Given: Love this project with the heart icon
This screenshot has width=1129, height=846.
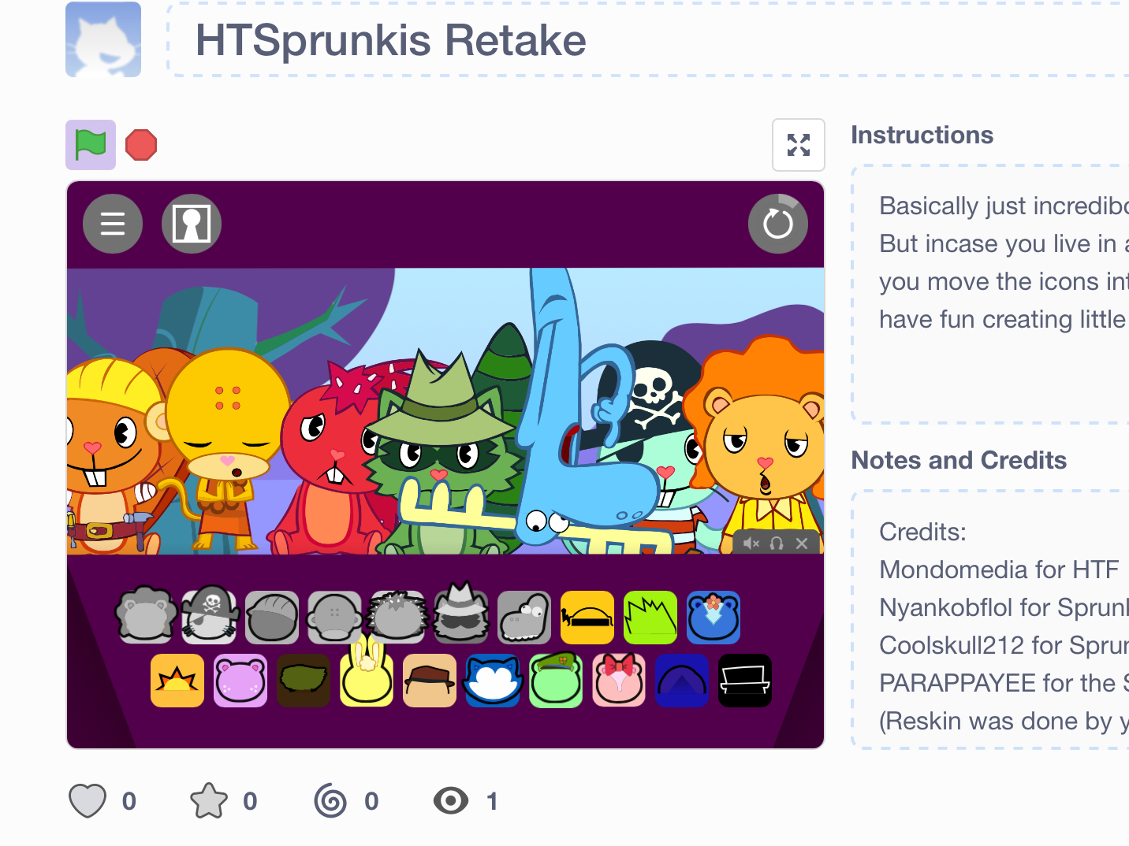Looking at the screenshot, I should 88,801.
